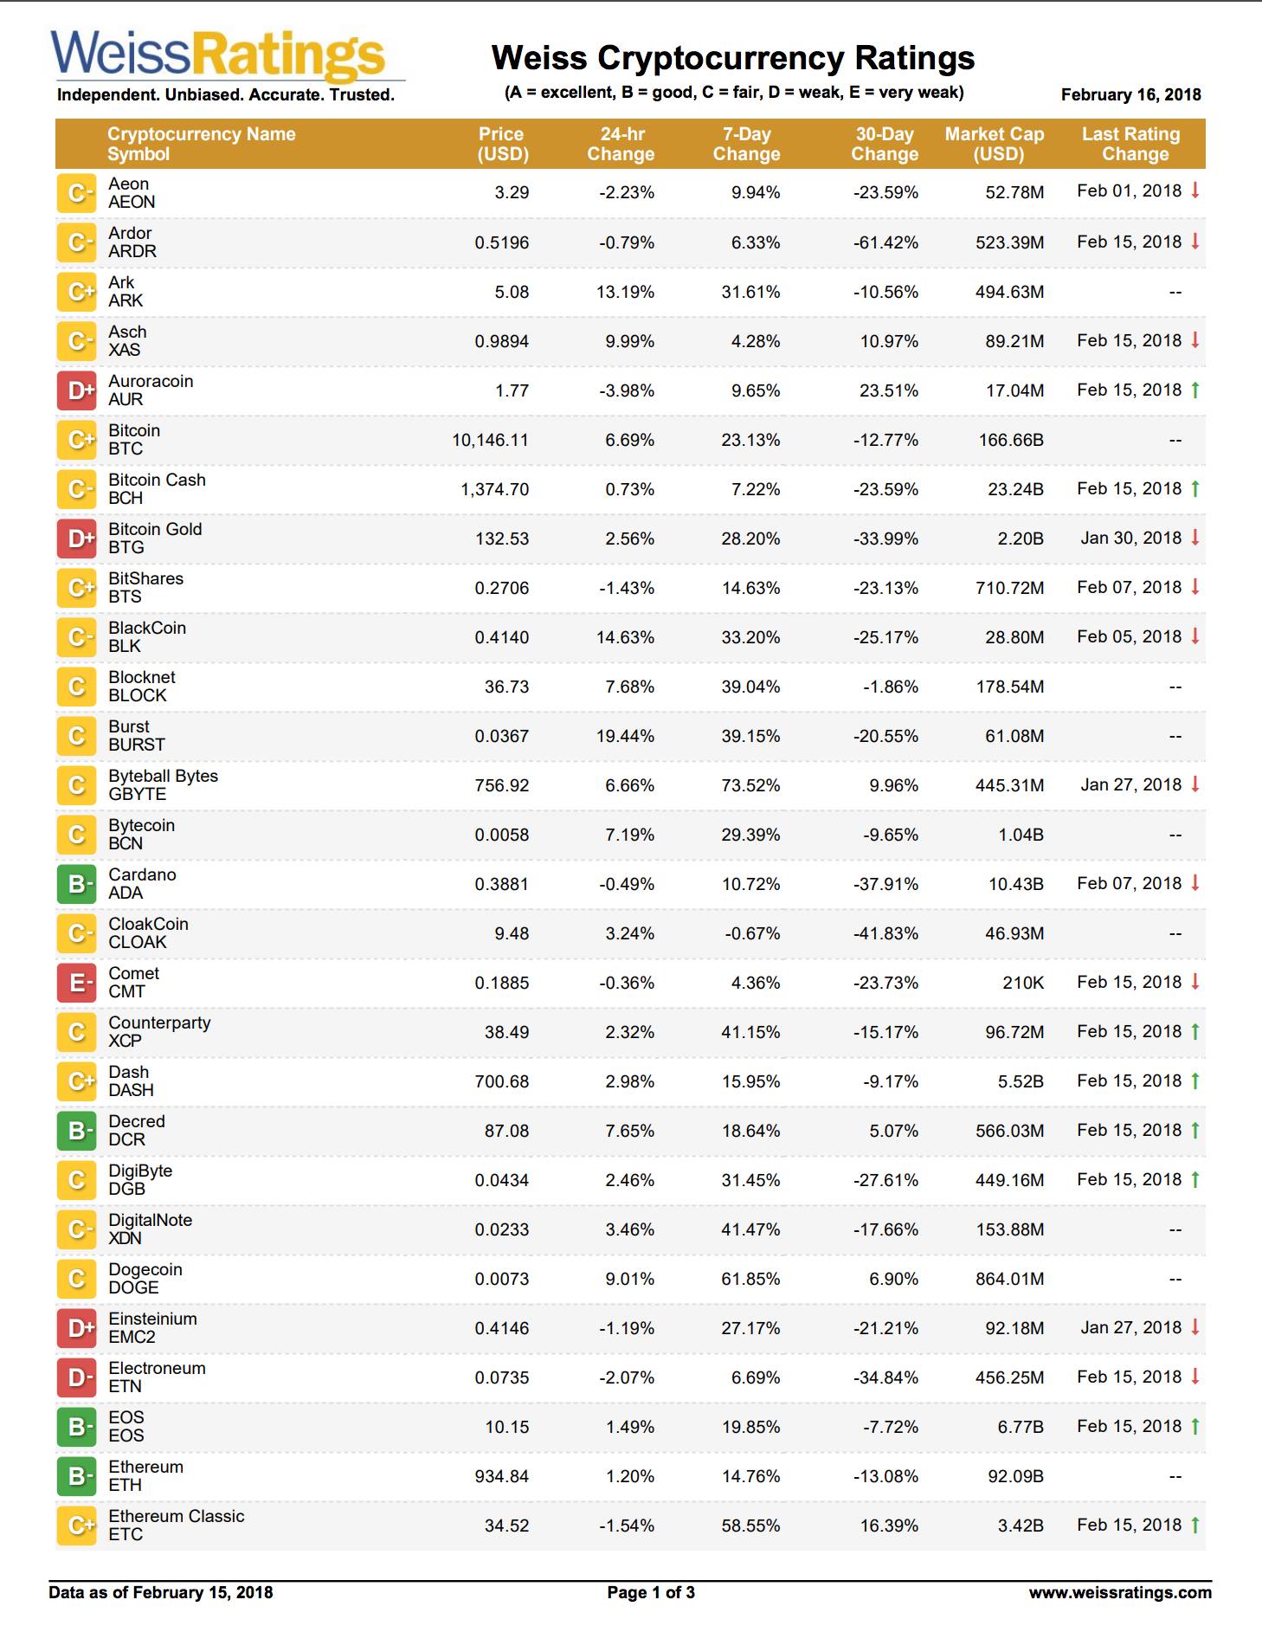1262x1645 pixels.
Task: Click the Last Rating Change column header
Action: pos(1131,144)
